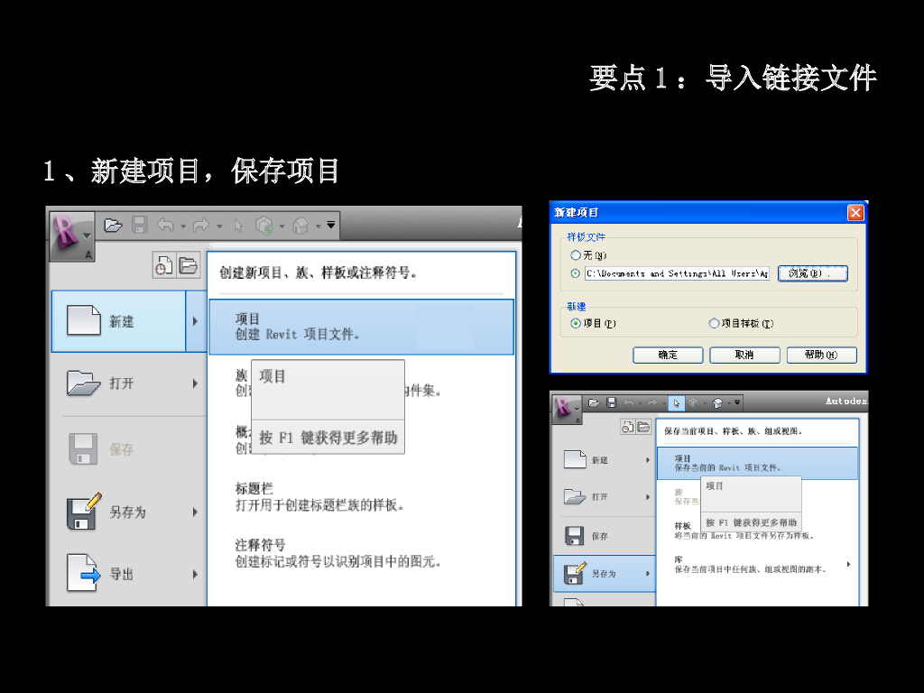The height and width of the screenshot is (693, 924).
Task: Click the open folder icon beside 打开 in the large menu
Action: click(x=83, y=383)
